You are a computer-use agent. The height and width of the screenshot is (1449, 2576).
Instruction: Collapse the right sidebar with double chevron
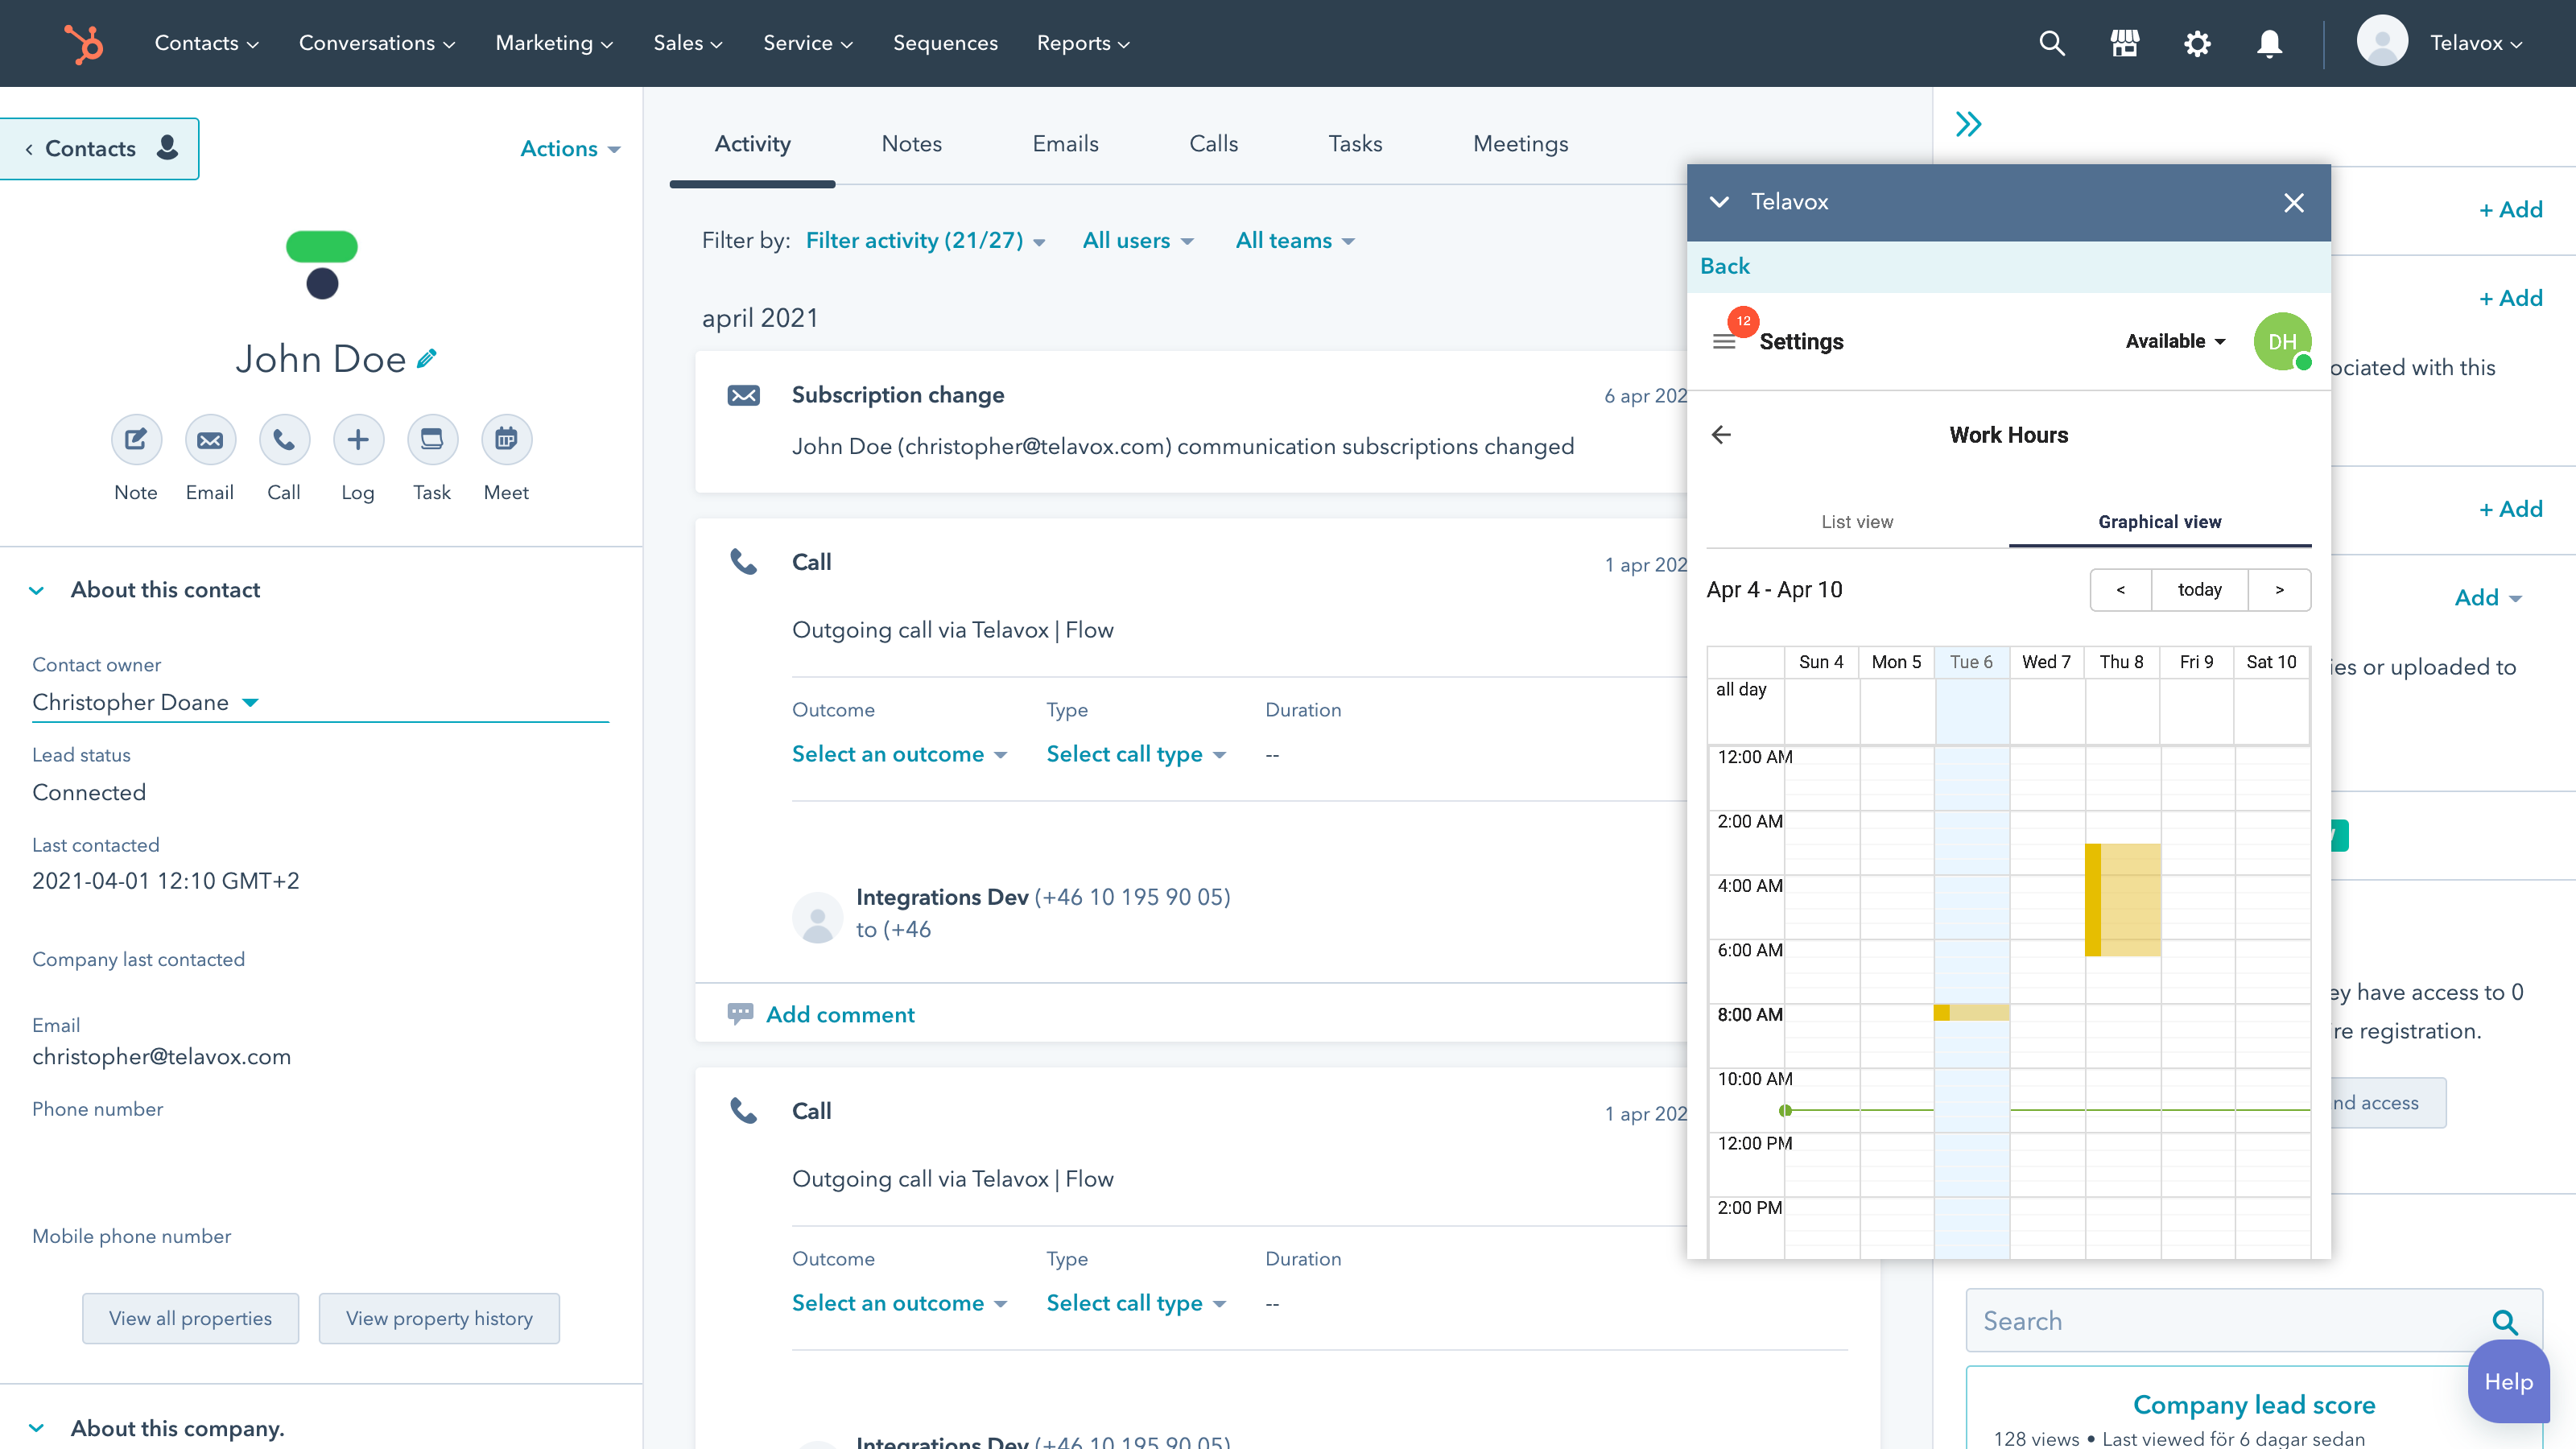(x=1968, y=124)
